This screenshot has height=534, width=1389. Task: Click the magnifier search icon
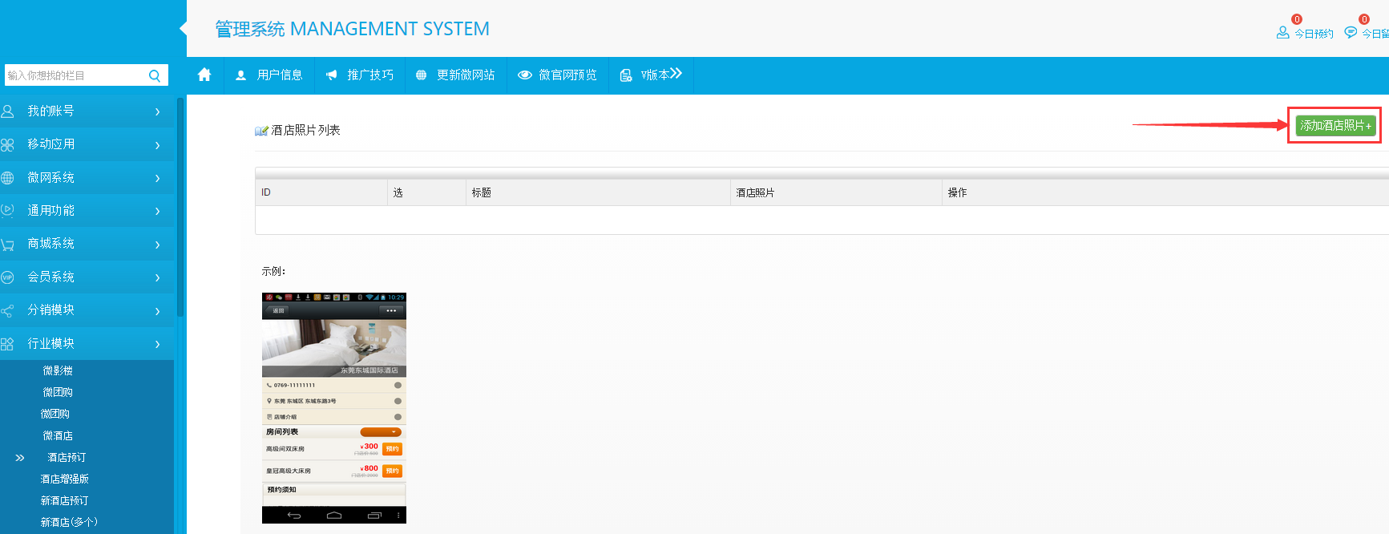(155, 75)
